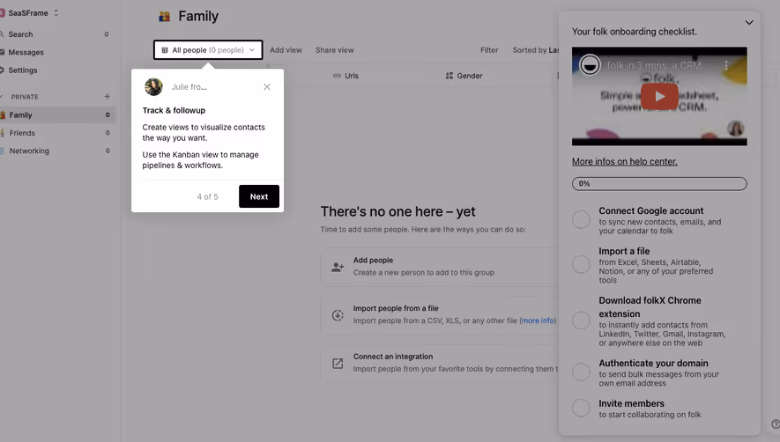780x442 pixels.
Task: Click the Connect Google account heading
Action: click(x=650, y=210)
